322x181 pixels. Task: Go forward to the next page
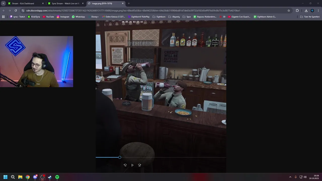(x=10, y=11)
